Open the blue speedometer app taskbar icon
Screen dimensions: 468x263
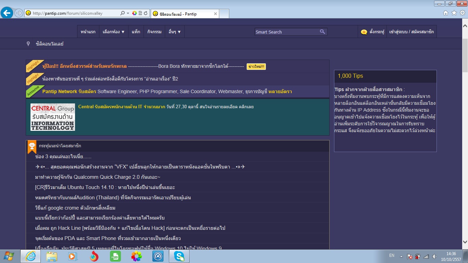click(x=158, y=256)
